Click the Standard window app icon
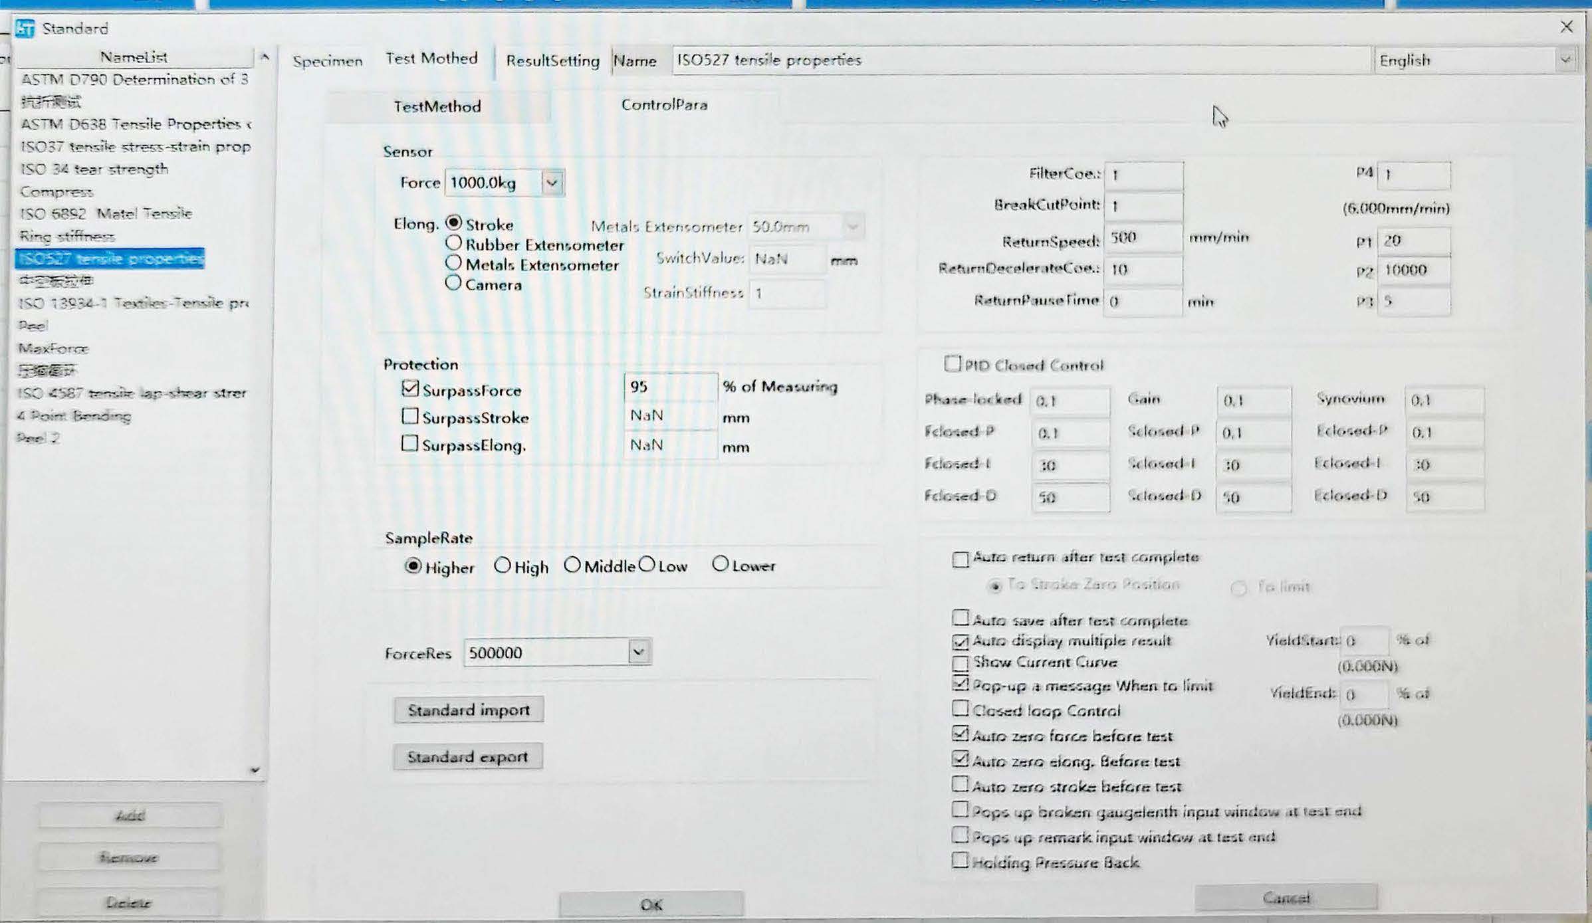This screenshot has width=1592, height=923. coord(25,29)
